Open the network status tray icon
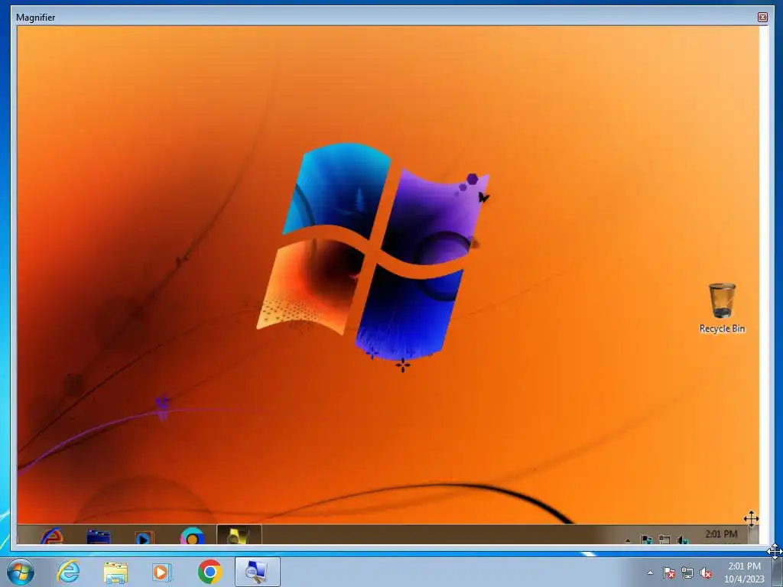 click(687, 572)
